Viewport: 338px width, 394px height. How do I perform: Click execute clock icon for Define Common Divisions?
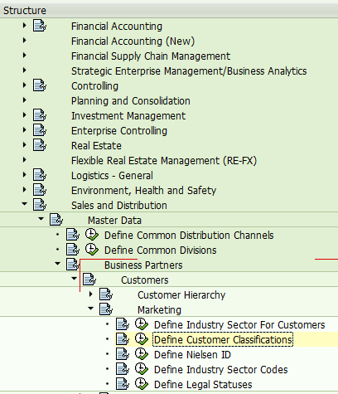point(92,250)
